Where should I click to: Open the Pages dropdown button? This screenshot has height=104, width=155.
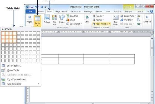29,20
